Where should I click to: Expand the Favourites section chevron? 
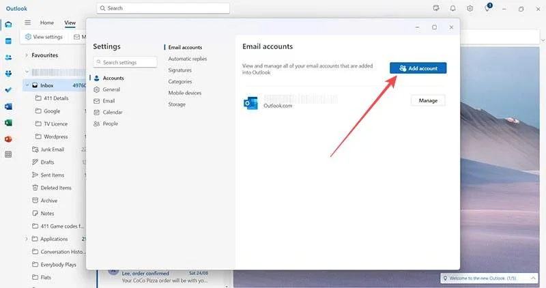coord(27,55)
